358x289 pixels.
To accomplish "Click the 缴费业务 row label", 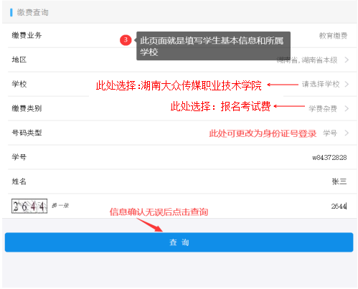I will 27,35.
